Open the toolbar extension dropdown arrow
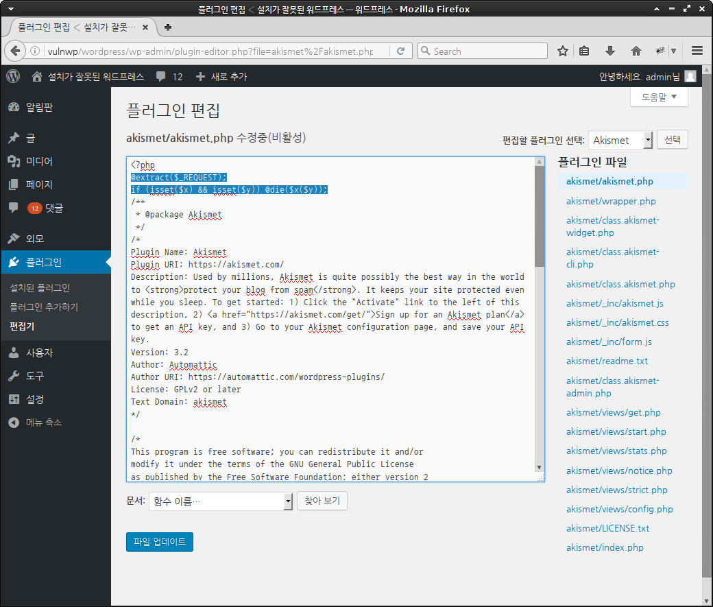713x607 pixels. point(674,51)
